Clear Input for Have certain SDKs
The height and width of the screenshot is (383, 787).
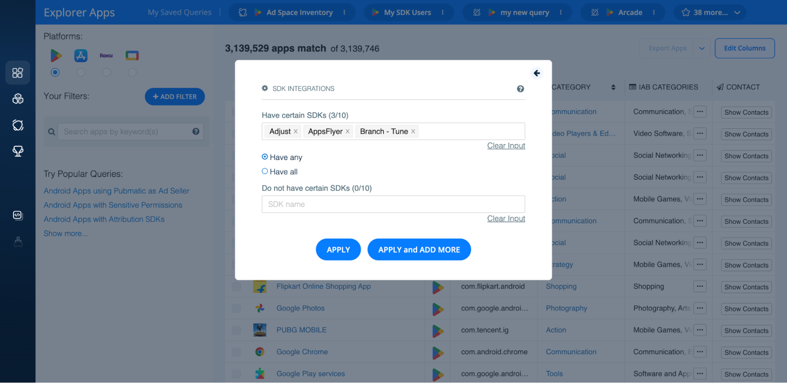pos(506,146)
